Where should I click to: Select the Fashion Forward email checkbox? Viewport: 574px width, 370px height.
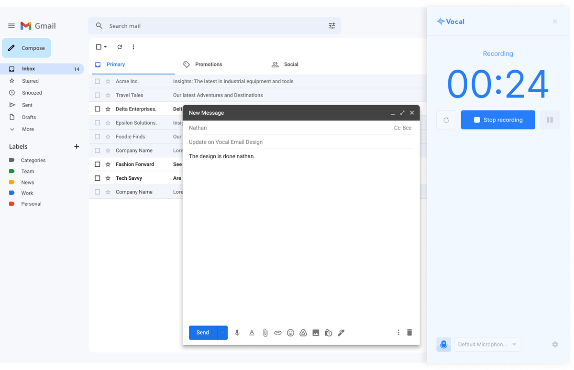pyautogui.click(x=98, y=164)
